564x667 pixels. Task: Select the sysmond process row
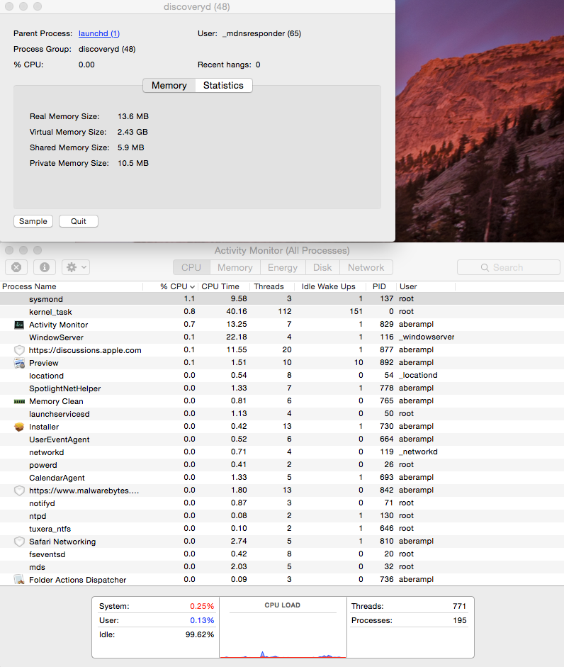click(x=282, y=299)
